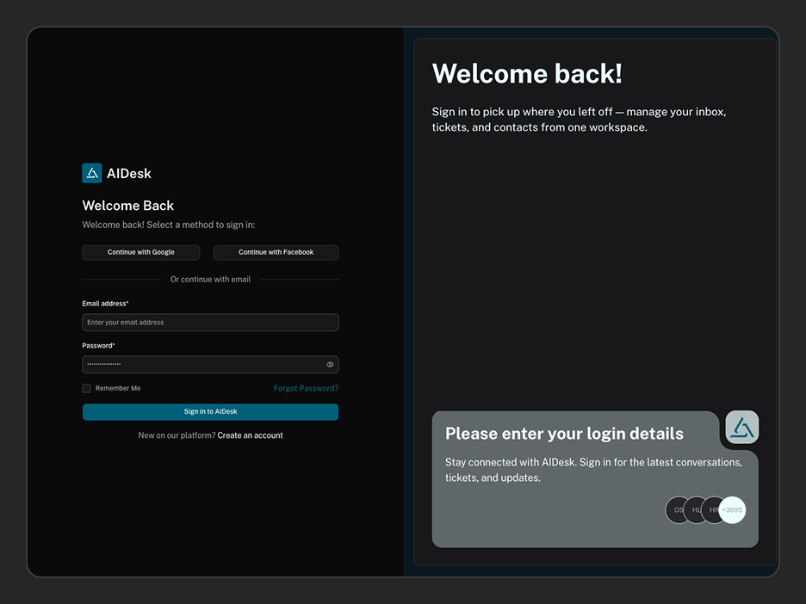Click the 'Email address*' field label
Image resolution: width=806 pixels, height=604 pixels.
click(105, 304)
